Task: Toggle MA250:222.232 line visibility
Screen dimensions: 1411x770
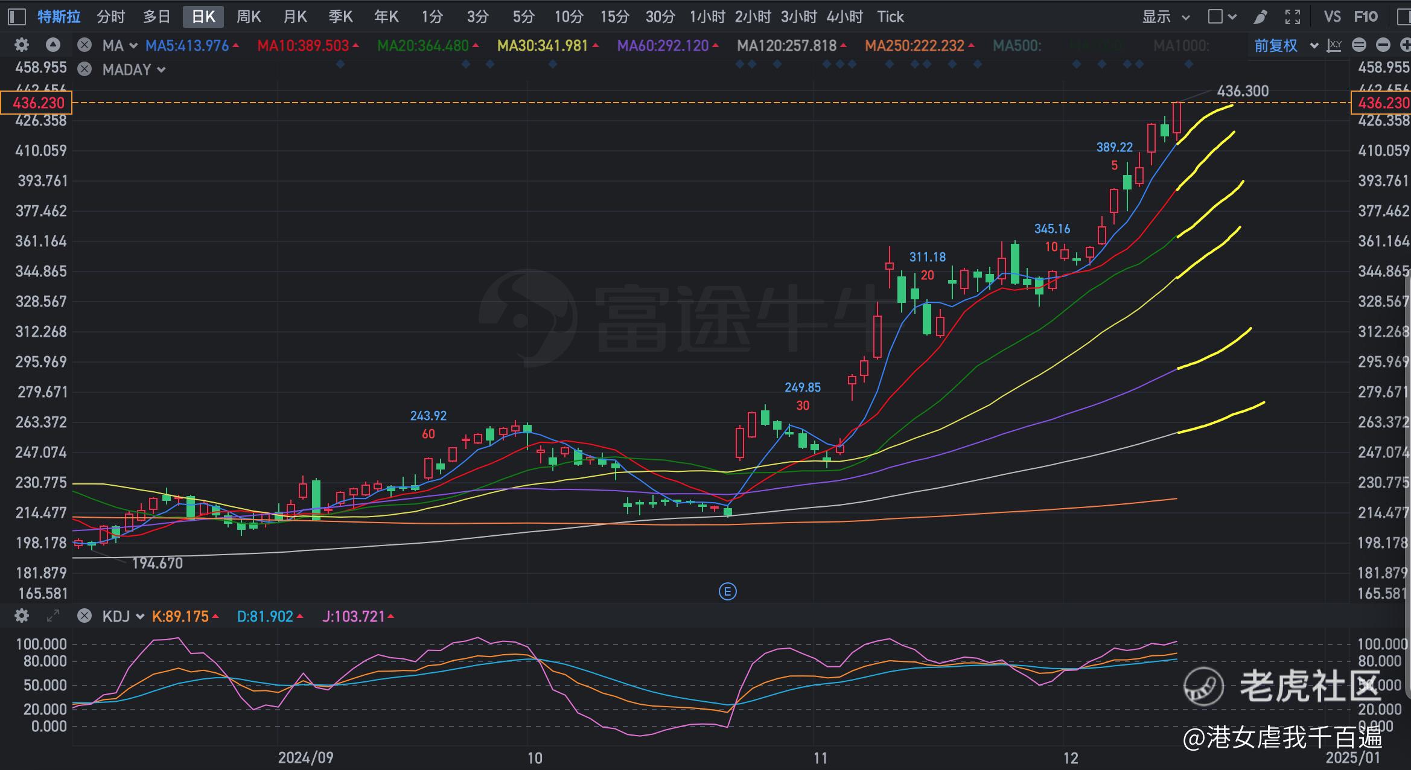Action: (920, 45)
